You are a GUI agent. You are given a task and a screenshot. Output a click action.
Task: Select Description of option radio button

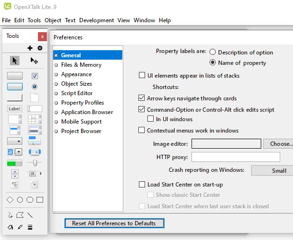click(x=212, y=52)
